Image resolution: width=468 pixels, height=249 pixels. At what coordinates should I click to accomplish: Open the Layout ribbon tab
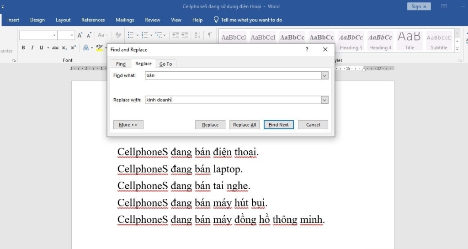click(63, 20)
